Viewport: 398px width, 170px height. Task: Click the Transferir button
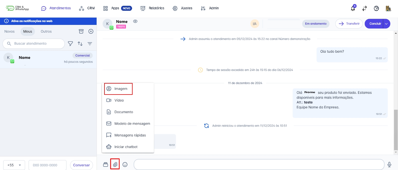(x=349, y=24)
